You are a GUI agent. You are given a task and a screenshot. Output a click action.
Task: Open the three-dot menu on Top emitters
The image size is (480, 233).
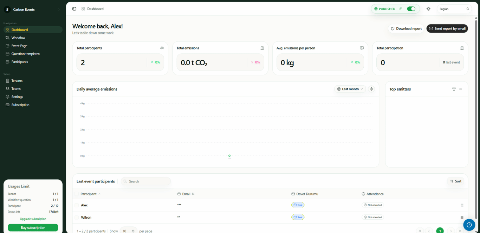[x=461, y=89]
